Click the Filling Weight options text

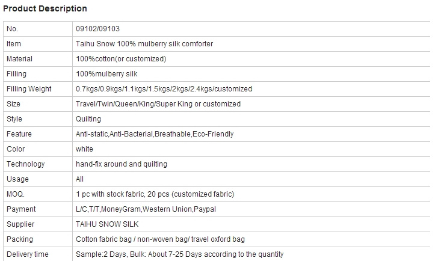164,89
